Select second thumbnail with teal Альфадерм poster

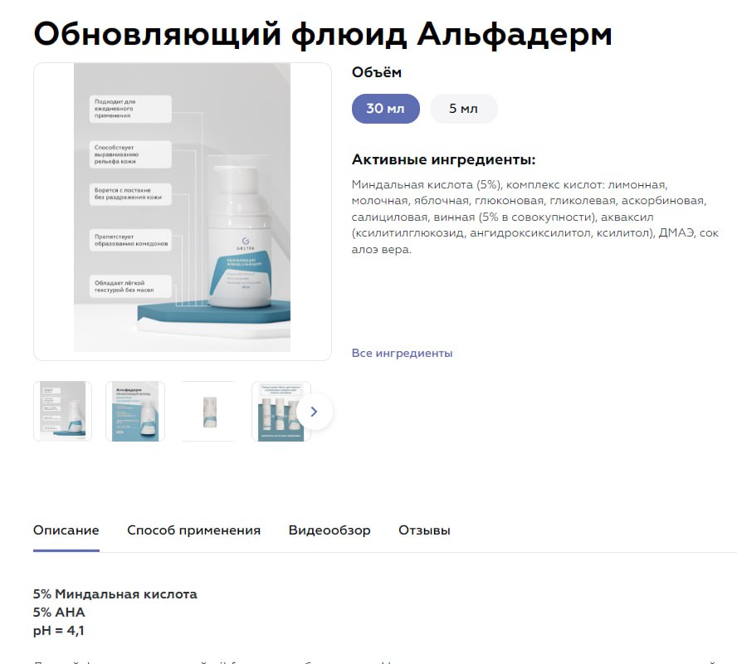tap(135, 411)
